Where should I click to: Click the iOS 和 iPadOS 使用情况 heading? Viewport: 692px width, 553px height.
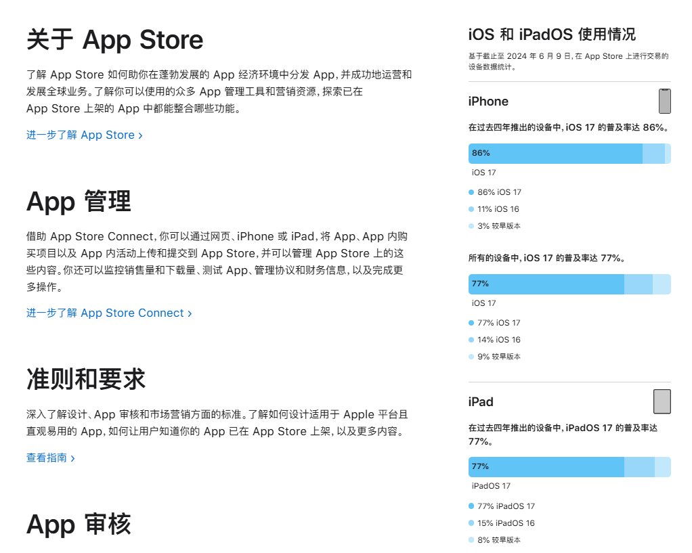(x=552, y=35)
